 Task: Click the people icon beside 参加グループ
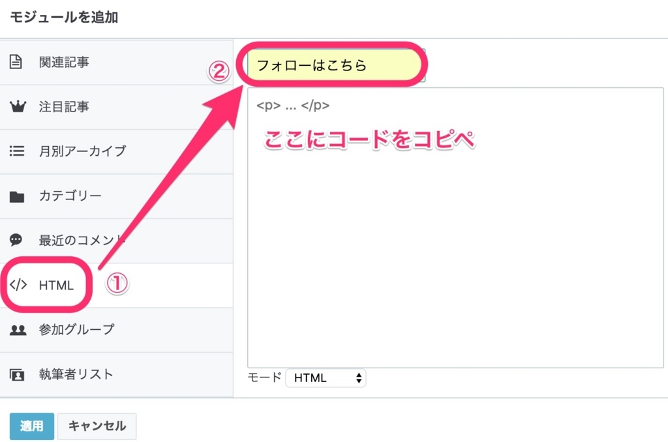tap(18, 330)
